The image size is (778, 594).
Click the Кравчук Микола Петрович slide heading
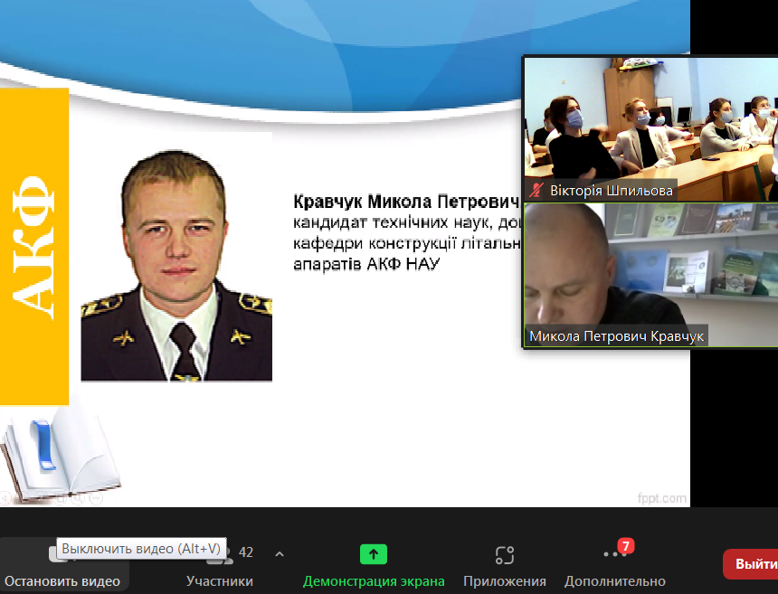(405, 201)
